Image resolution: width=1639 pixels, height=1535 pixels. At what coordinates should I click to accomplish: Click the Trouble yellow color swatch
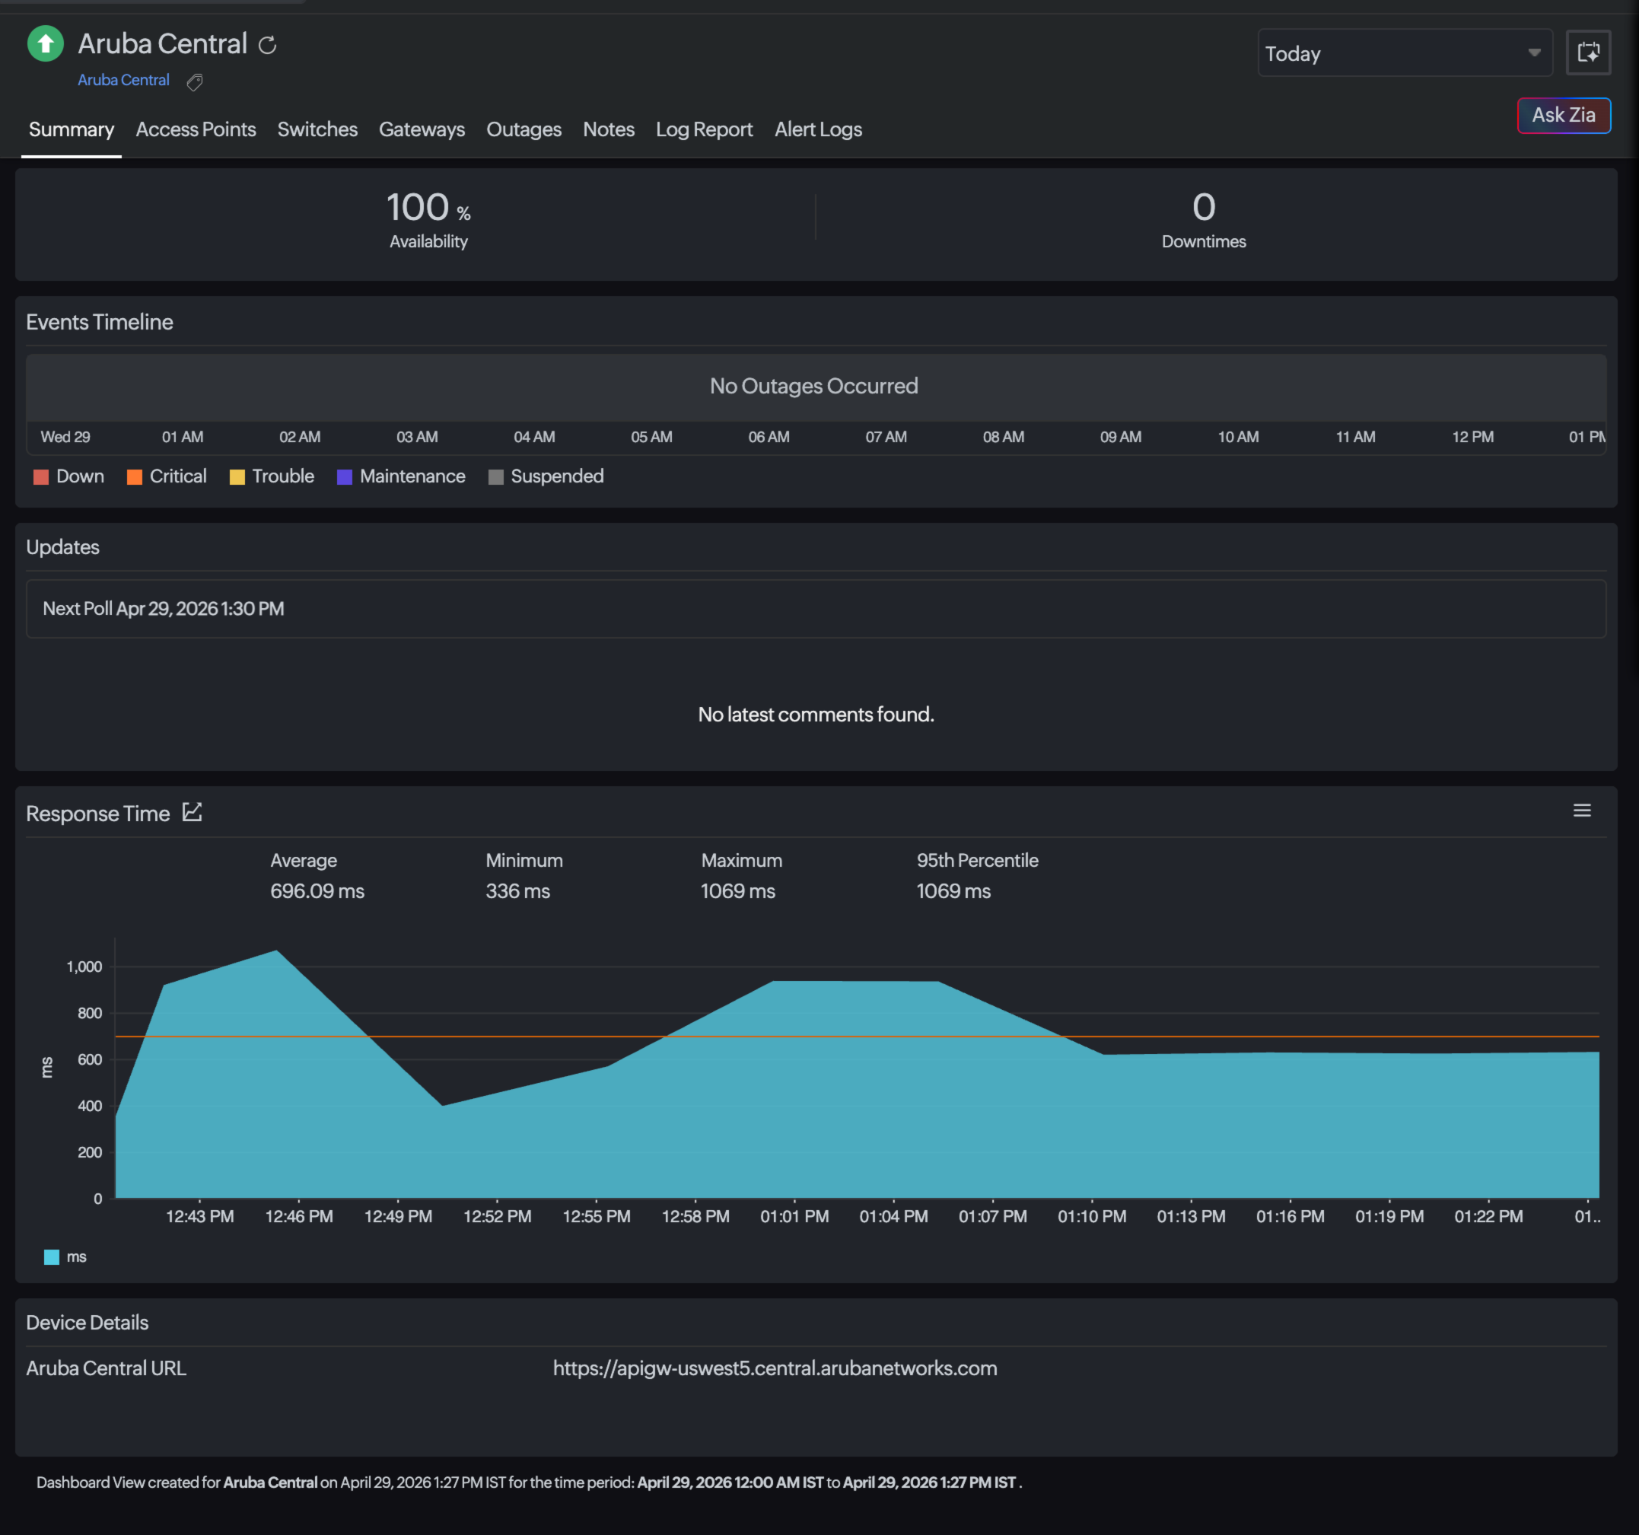pyautogui.click(x=237, y=476)
